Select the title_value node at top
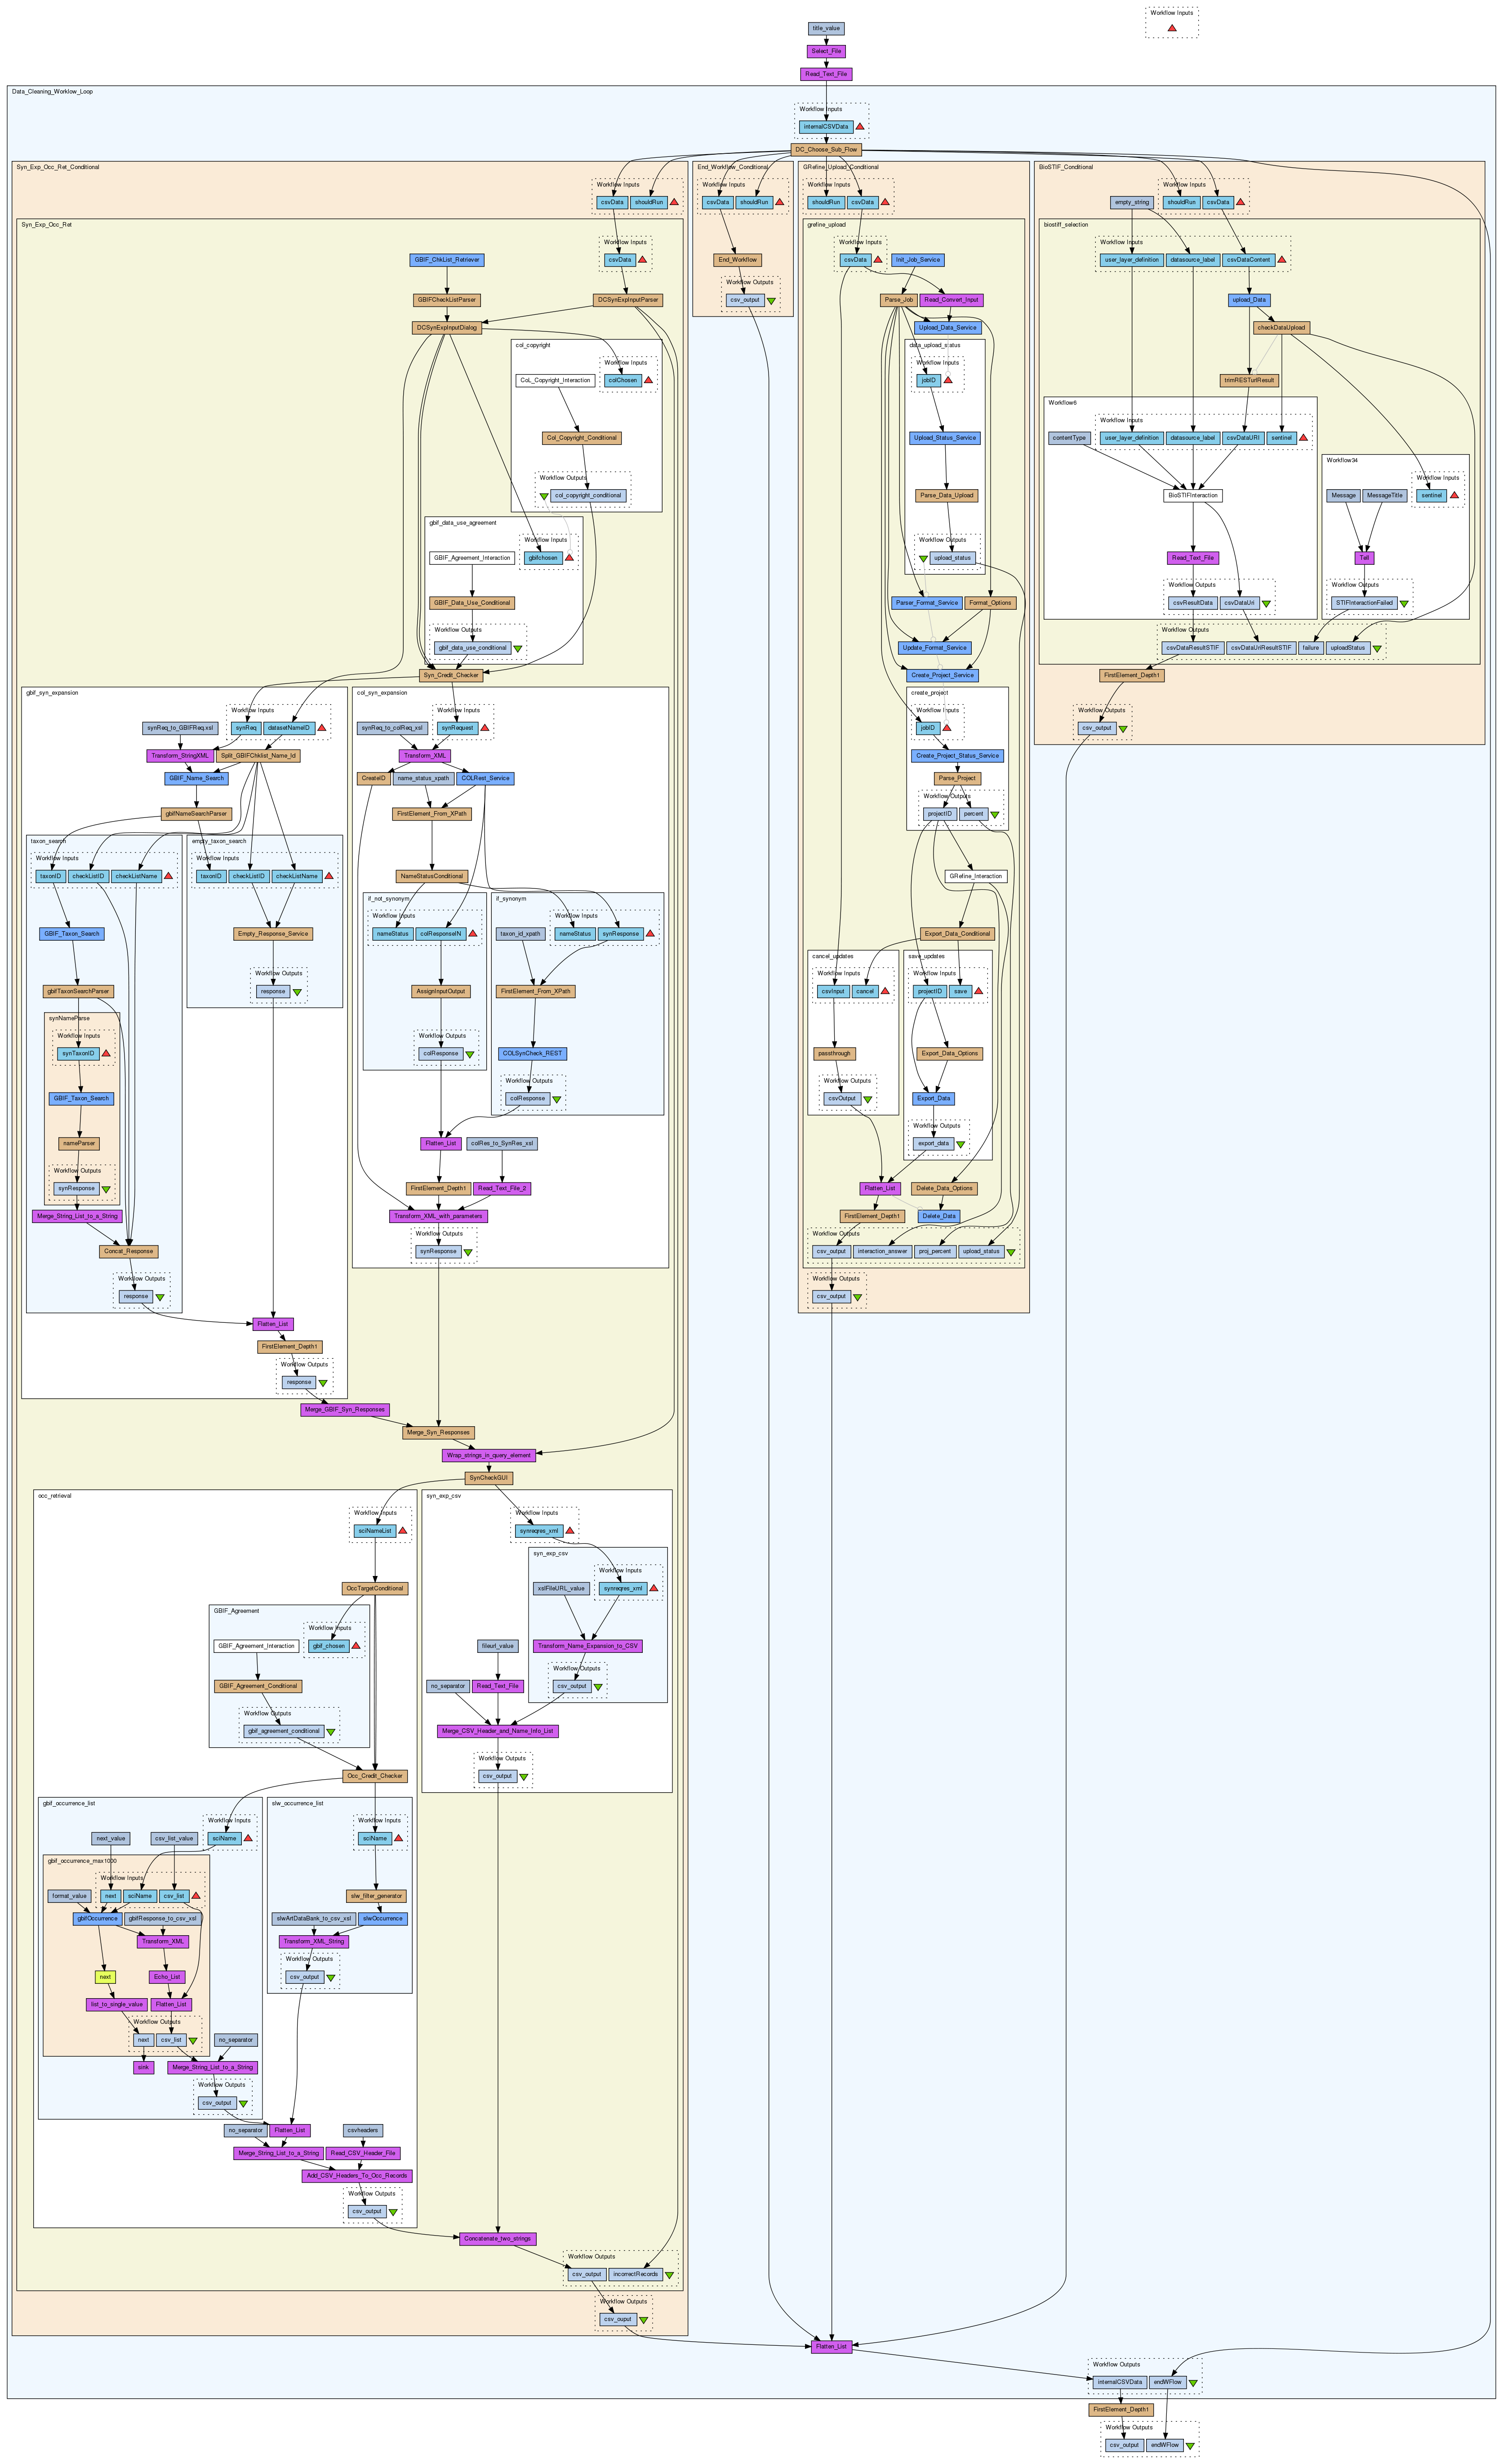Viewport: 1503px width, 2464px height. [x=827, y=29]
